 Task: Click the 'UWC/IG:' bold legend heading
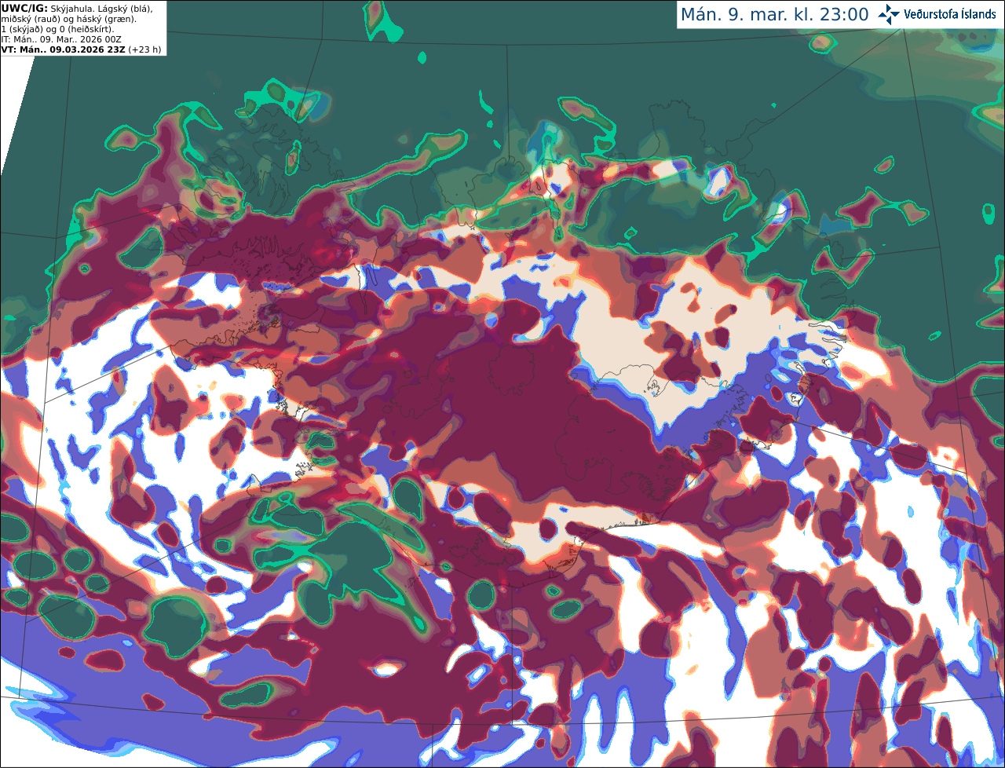tap(24, 8)
